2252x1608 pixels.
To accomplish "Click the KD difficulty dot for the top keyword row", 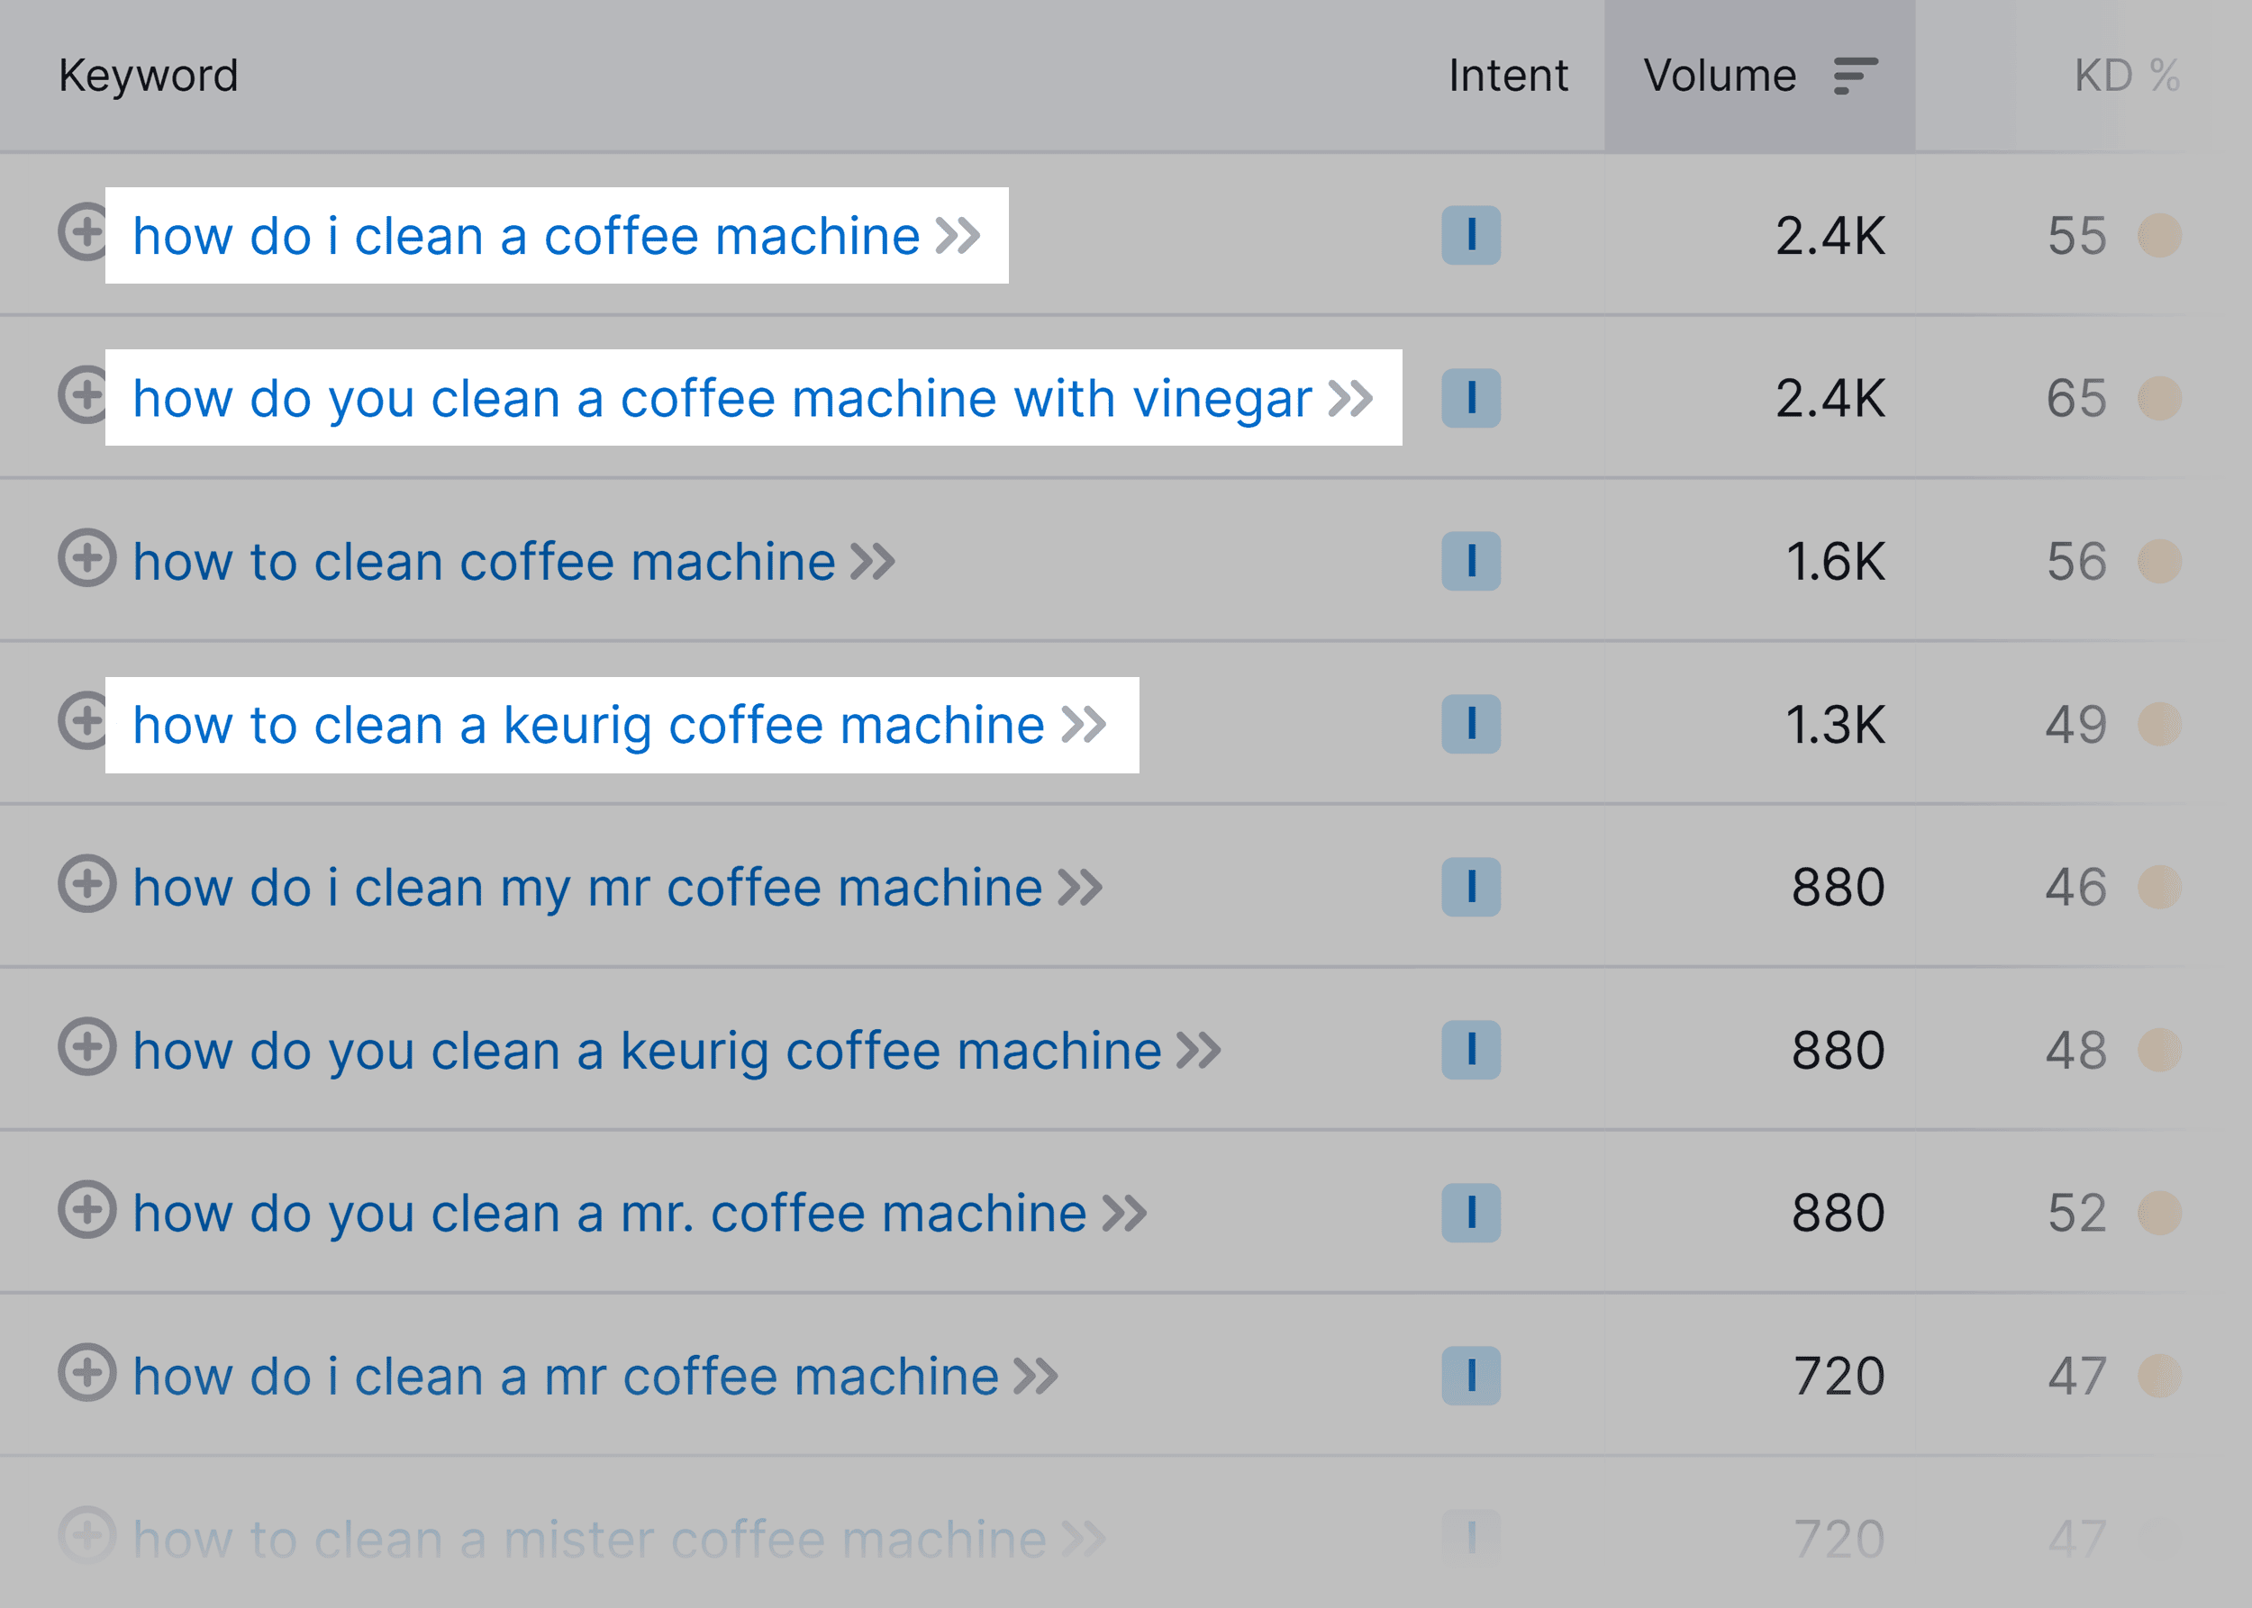I will (x=2163, y=235).
